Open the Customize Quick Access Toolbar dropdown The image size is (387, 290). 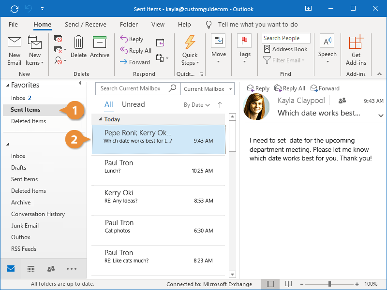(43, 9)
